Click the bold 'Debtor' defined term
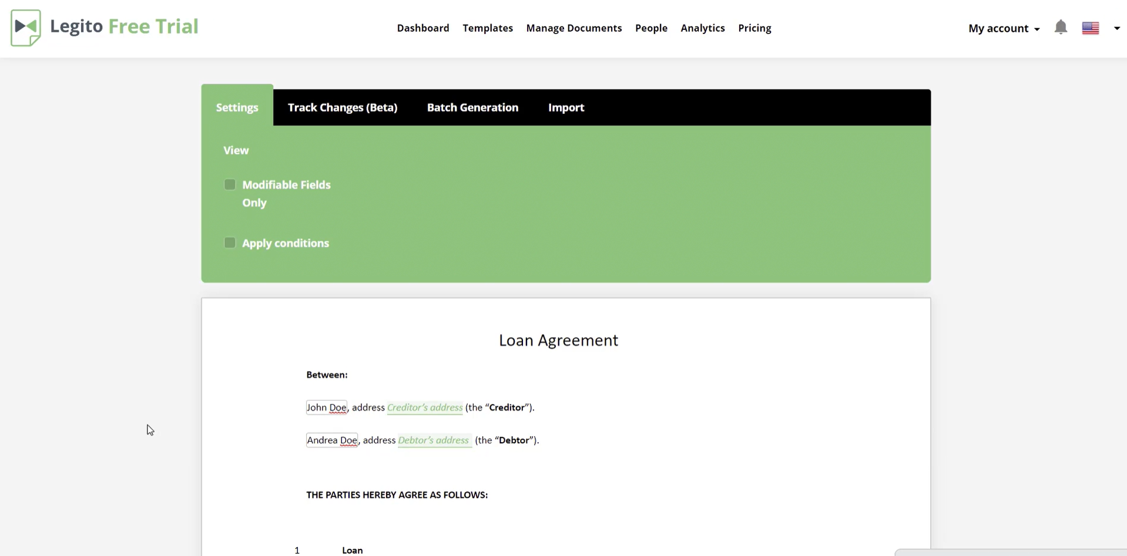1127x556 pixels. 514,440
